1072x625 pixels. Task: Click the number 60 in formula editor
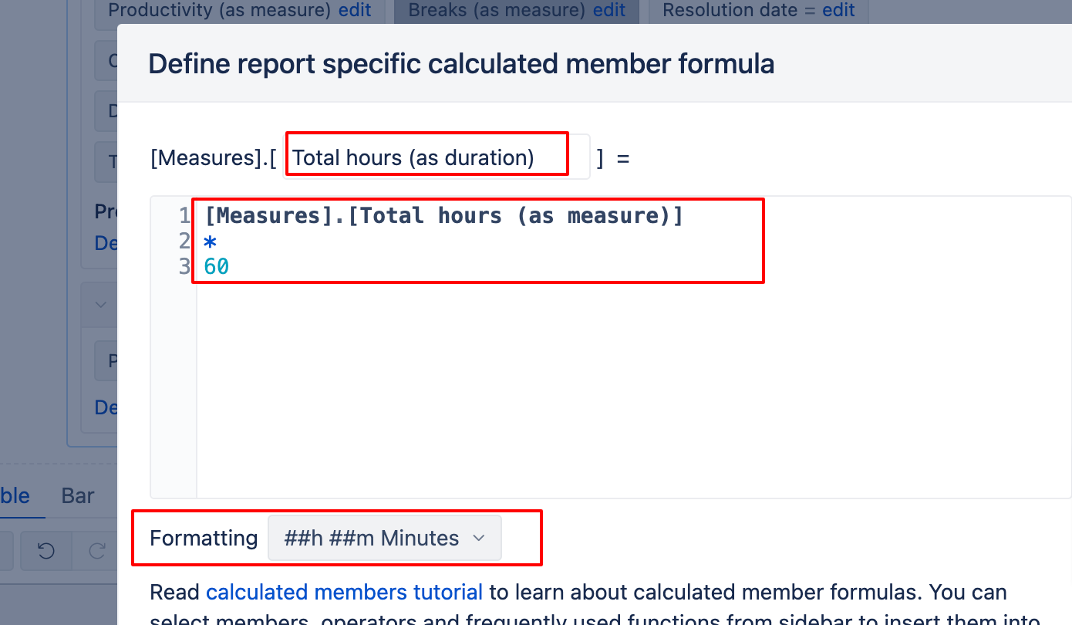(217, 267)
